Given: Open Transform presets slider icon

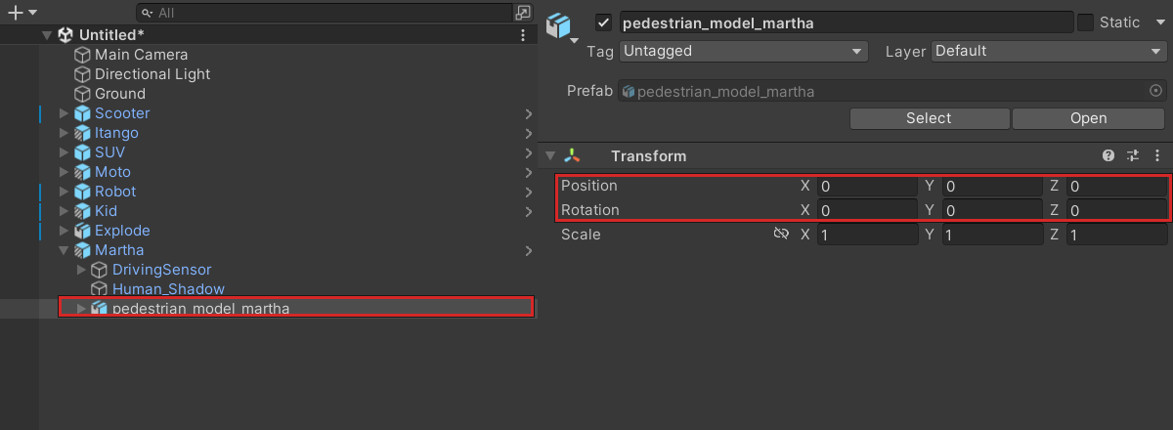Looking at the screenshot, I should coord(1134,156).
